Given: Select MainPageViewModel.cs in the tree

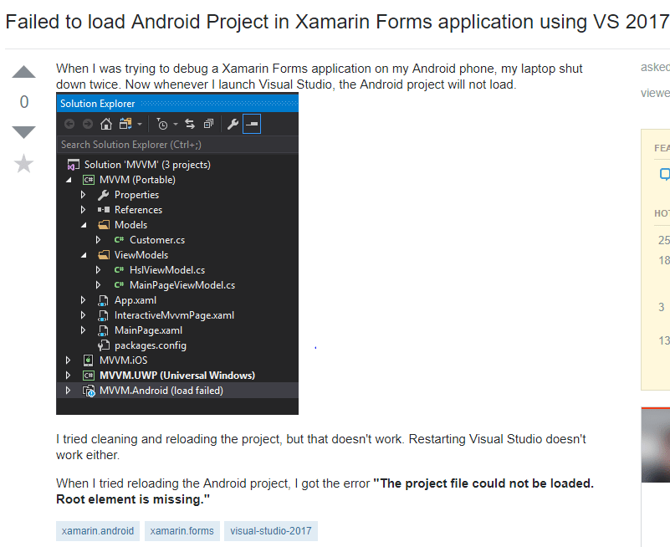Looking at the screenshot, I should point(182,285).
